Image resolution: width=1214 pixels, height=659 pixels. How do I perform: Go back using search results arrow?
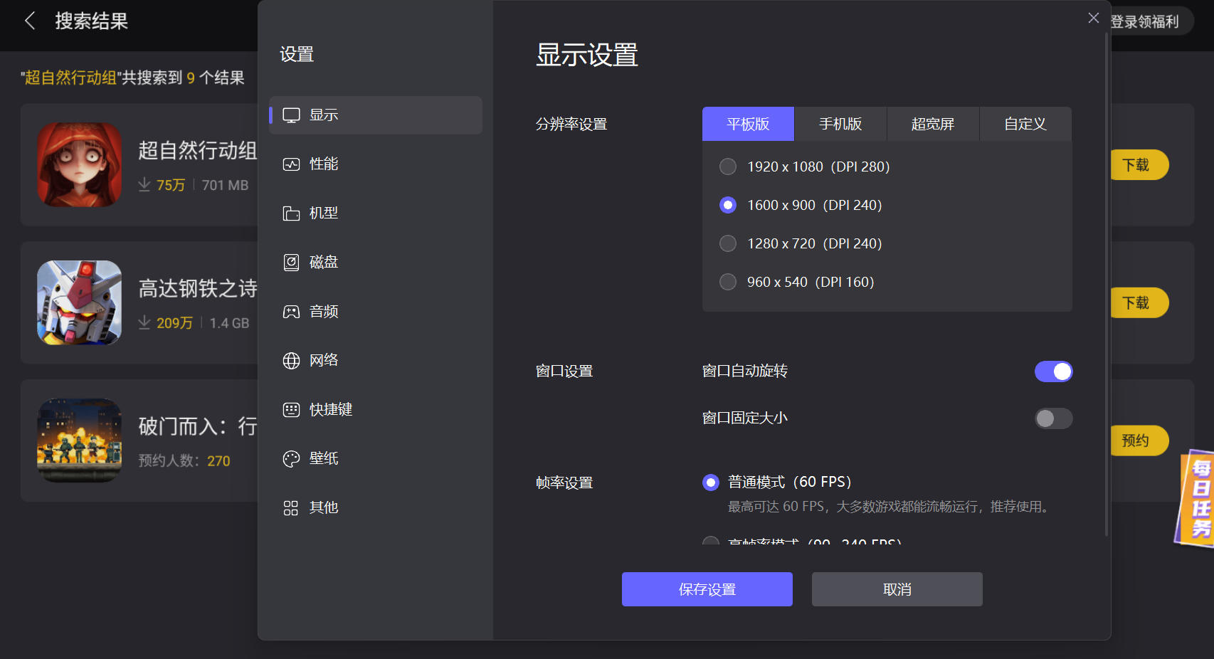click(30, 21)
